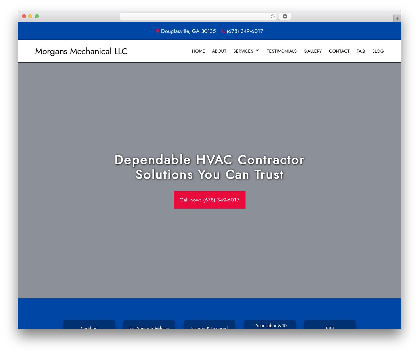The width and height of the screenshot is (419, 354).
Task: Go to the About page
Action: (219, 51)
